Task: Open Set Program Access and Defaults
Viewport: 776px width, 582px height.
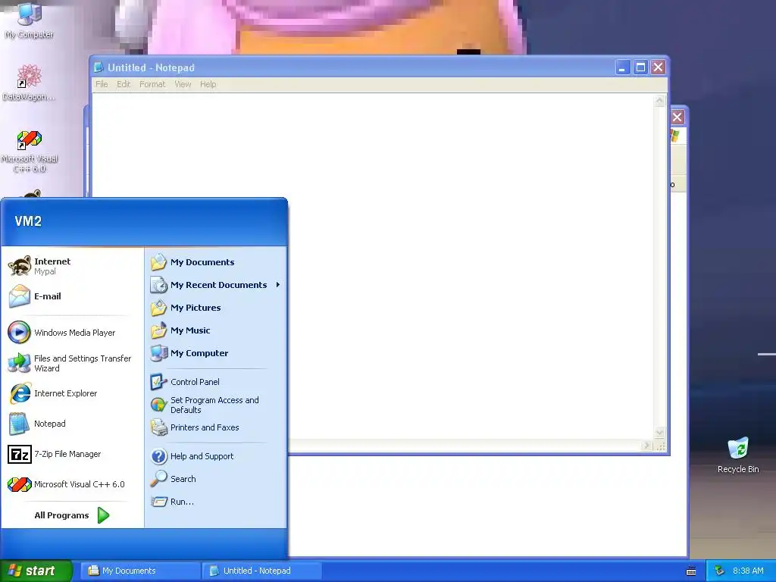Action: pos(216,405)
